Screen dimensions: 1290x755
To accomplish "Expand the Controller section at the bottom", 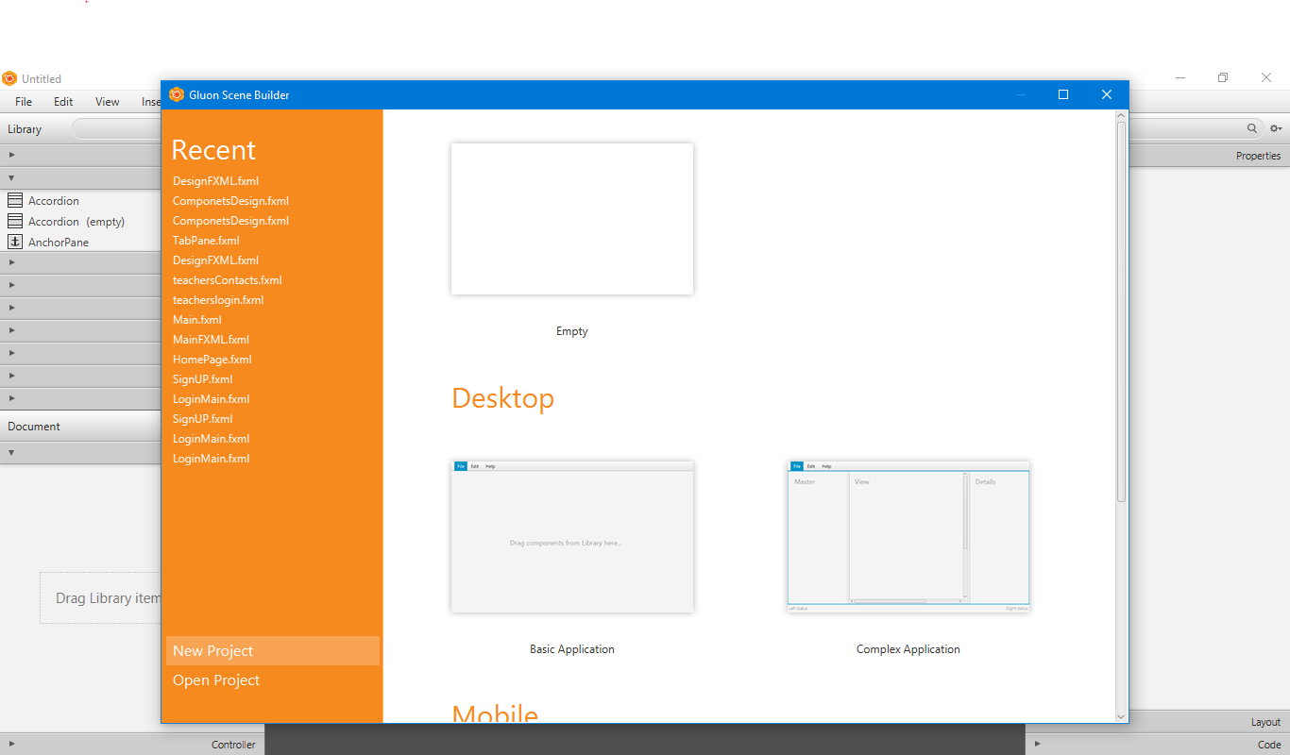I will tap(13, 744).
